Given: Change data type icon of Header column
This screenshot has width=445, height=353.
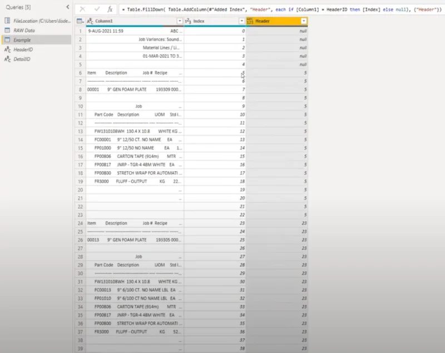Looking at the screenshot, I should pyautogui.click(x=250, y=21).
